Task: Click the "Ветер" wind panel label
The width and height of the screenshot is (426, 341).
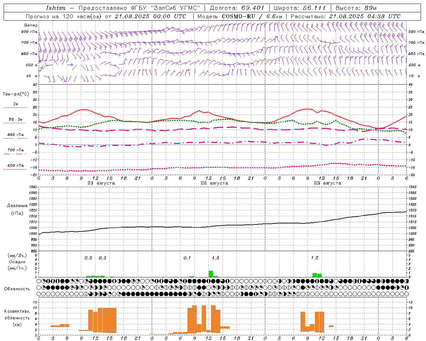Action: click(x=31, y=25)
